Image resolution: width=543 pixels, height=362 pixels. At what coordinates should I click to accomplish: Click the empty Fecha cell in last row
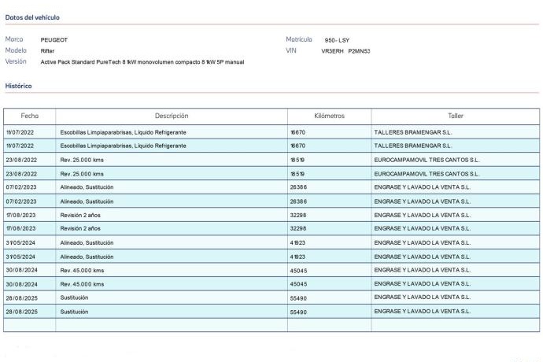pos(29,324)
